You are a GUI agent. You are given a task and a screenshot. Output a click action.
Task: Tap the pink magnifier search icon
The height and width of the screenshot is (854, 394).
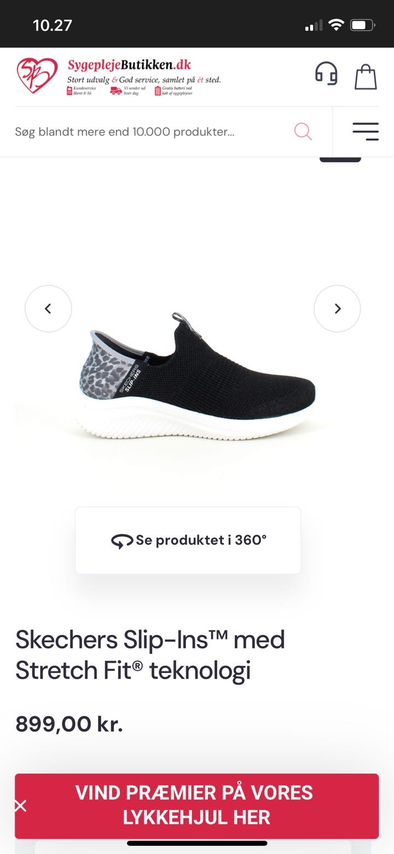point(303,132)
